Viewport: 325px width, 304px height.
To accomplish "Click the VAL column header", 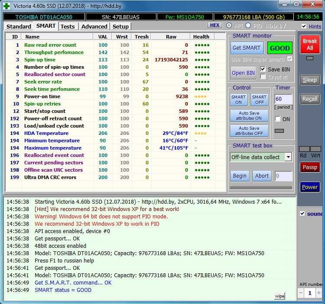I will click(103, 37).
